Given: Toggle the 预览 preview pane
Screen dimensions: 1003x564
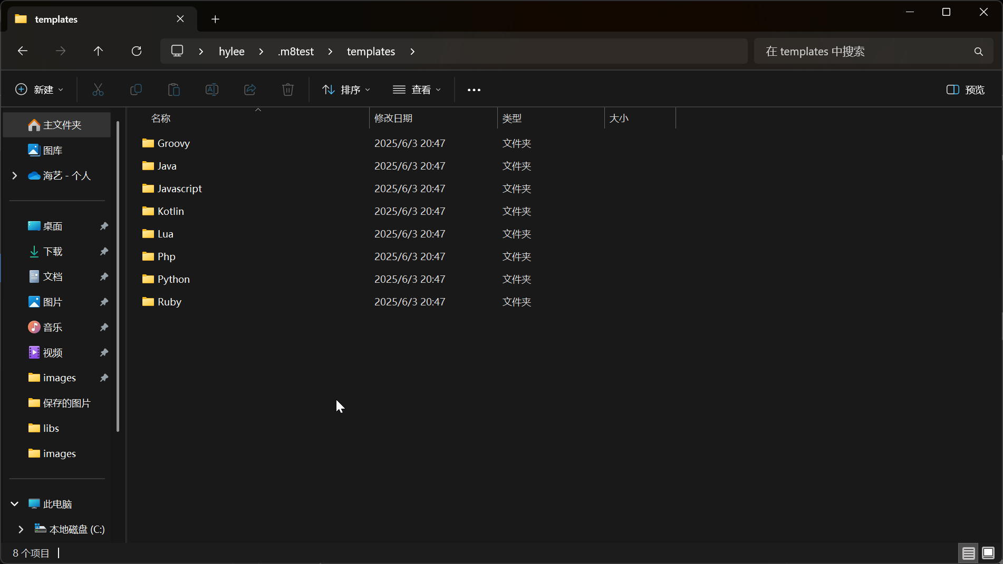Looking at the screenshot, I should (x=966, y=90).
